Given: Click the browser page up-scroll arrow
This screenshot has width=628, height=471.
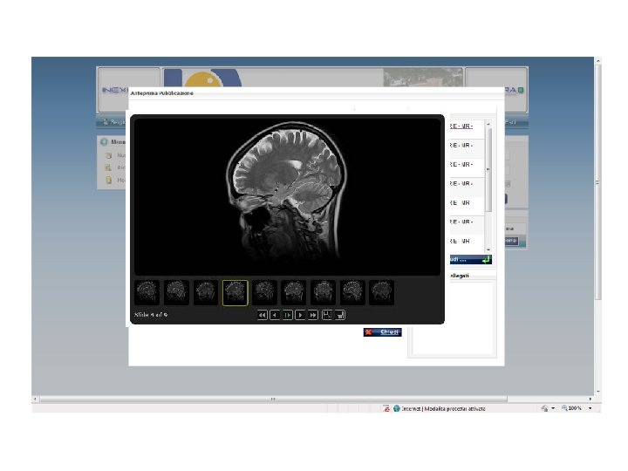Looking at the screenshot, I should [598, 61].
